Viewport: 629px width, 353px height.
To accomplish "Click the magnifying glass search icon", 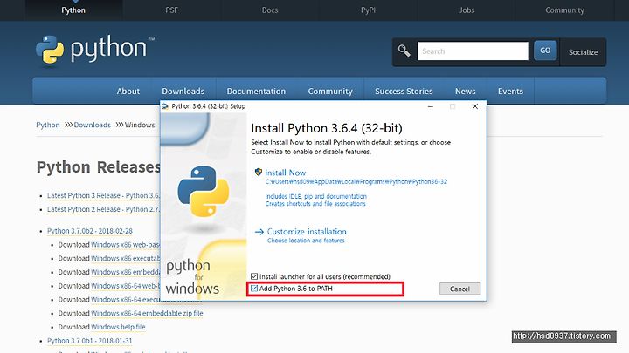I will pyautogui.click(x=404, y=51).
